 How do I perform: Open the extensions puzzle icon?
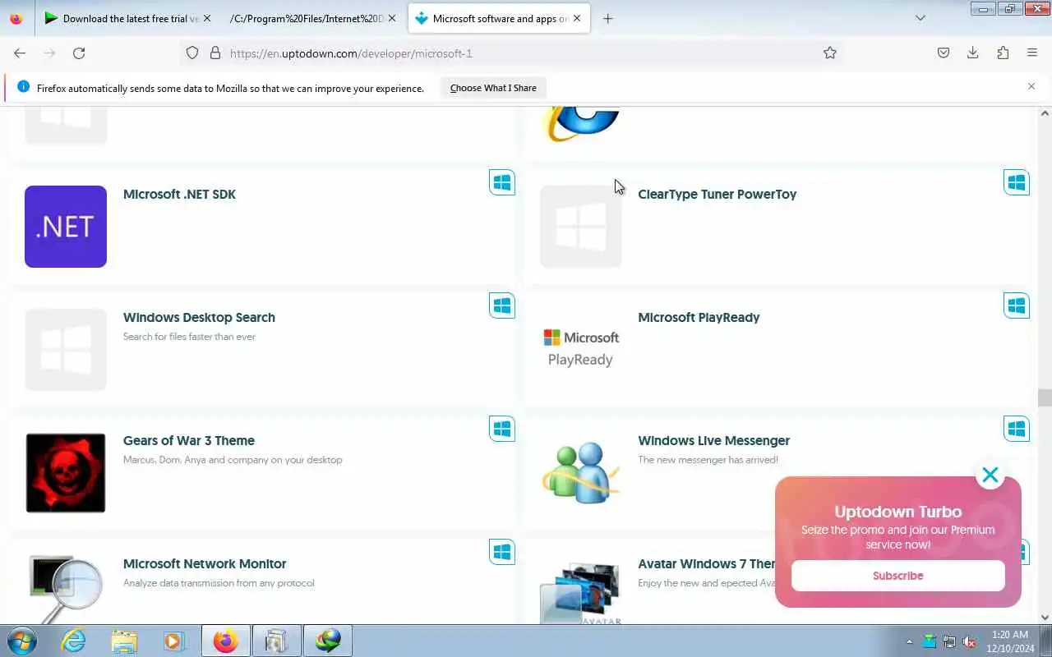pyautogui.click(x=1003, y=53)
